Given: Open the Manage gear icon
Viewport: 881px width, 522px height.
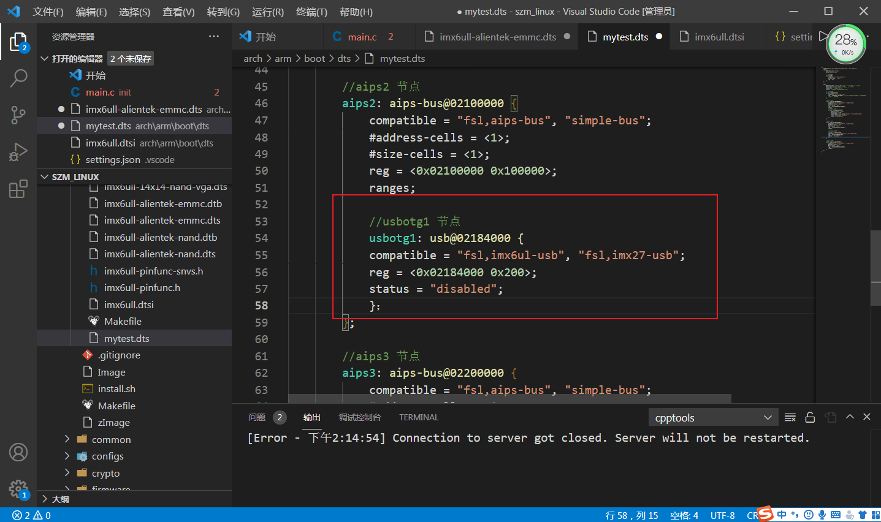Looking at the screenshot, I should 18,489.
